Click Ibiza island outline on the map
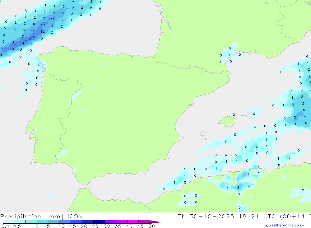311x228 pixels. click(x=203, y=133)
